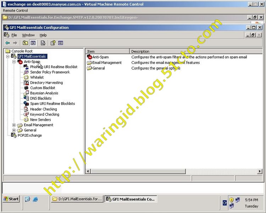
Task: Select Phishing URI Realtime Blocklist node
Action: click(x=54, y=67)
